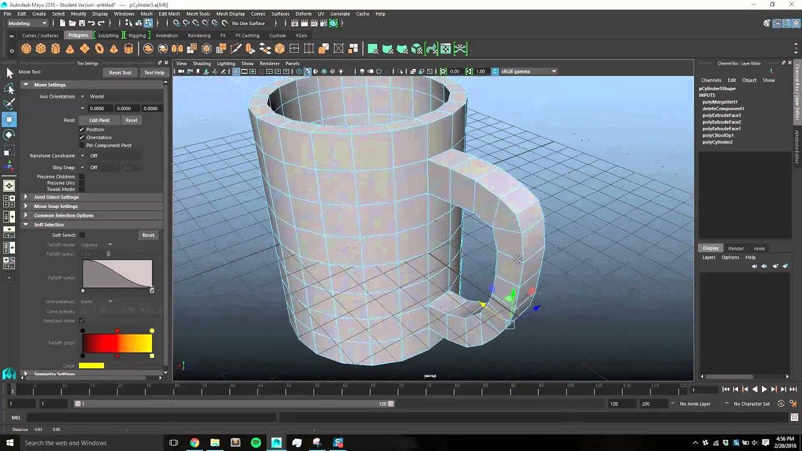Viewport: 802px width, 451px height.
Task: Switch to the Sculpting shelf tab
Action: 108,35
